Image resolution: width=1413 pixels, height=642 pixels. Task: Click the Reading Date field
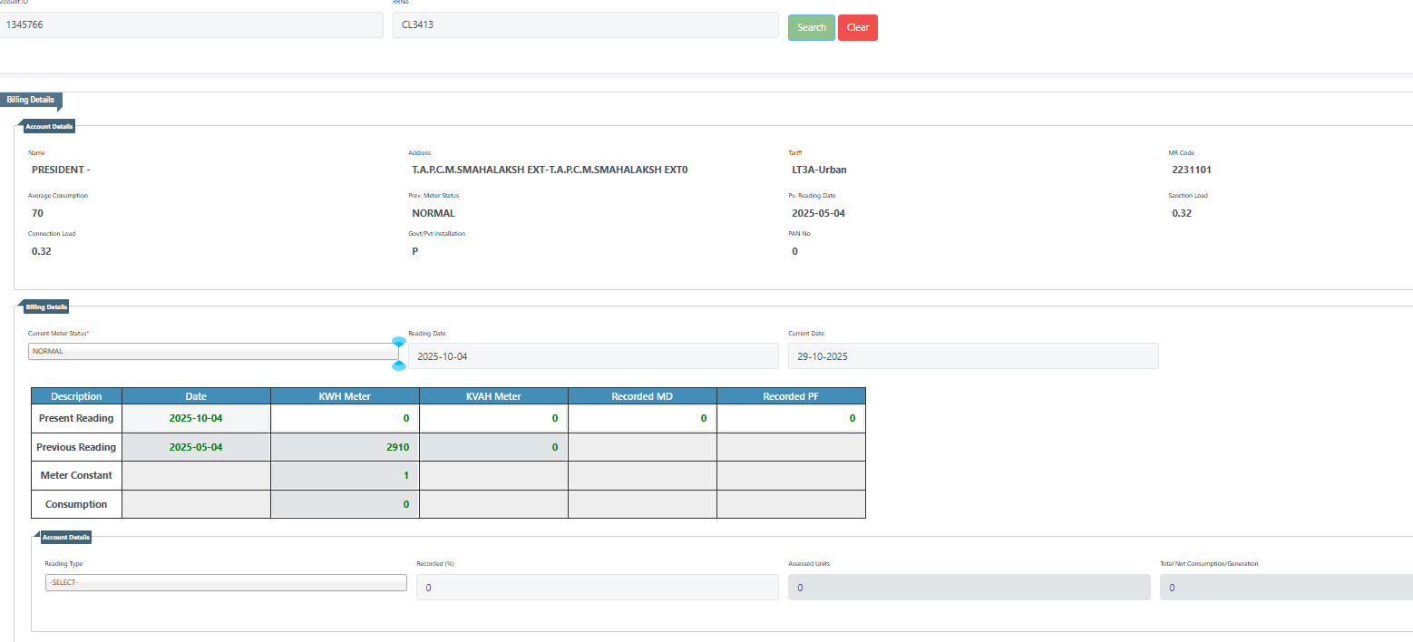click(593, 356)
